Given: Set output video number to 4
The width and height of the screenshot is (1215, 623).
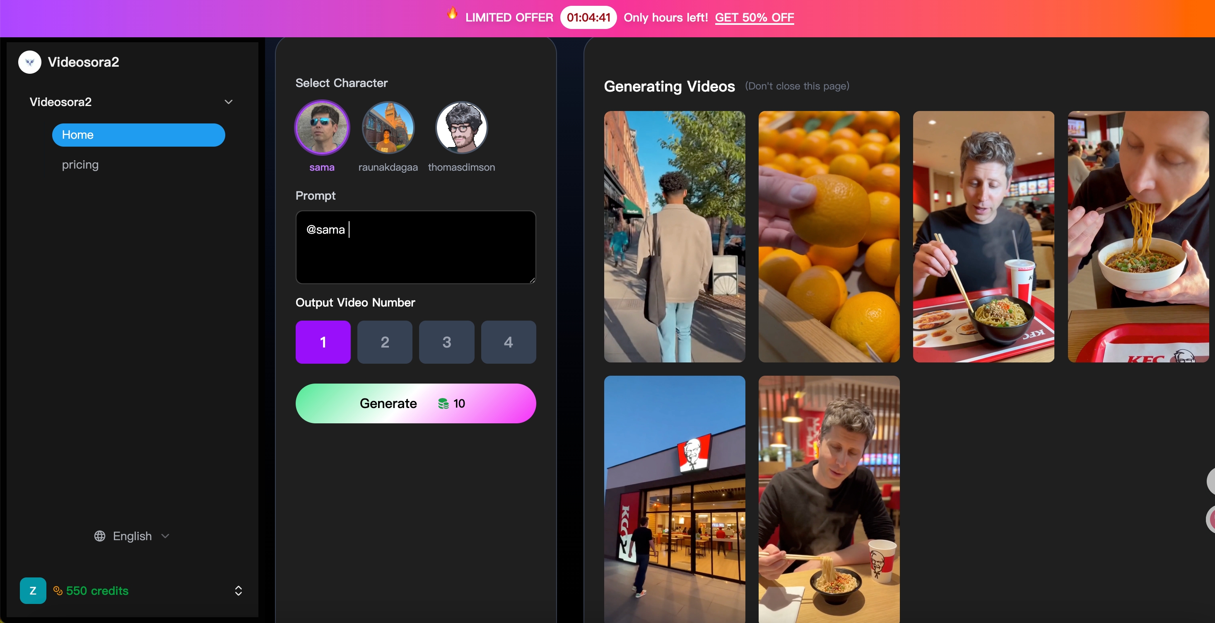Looking at the screenshot, I should pyautogui.click(x=508, y=342).
